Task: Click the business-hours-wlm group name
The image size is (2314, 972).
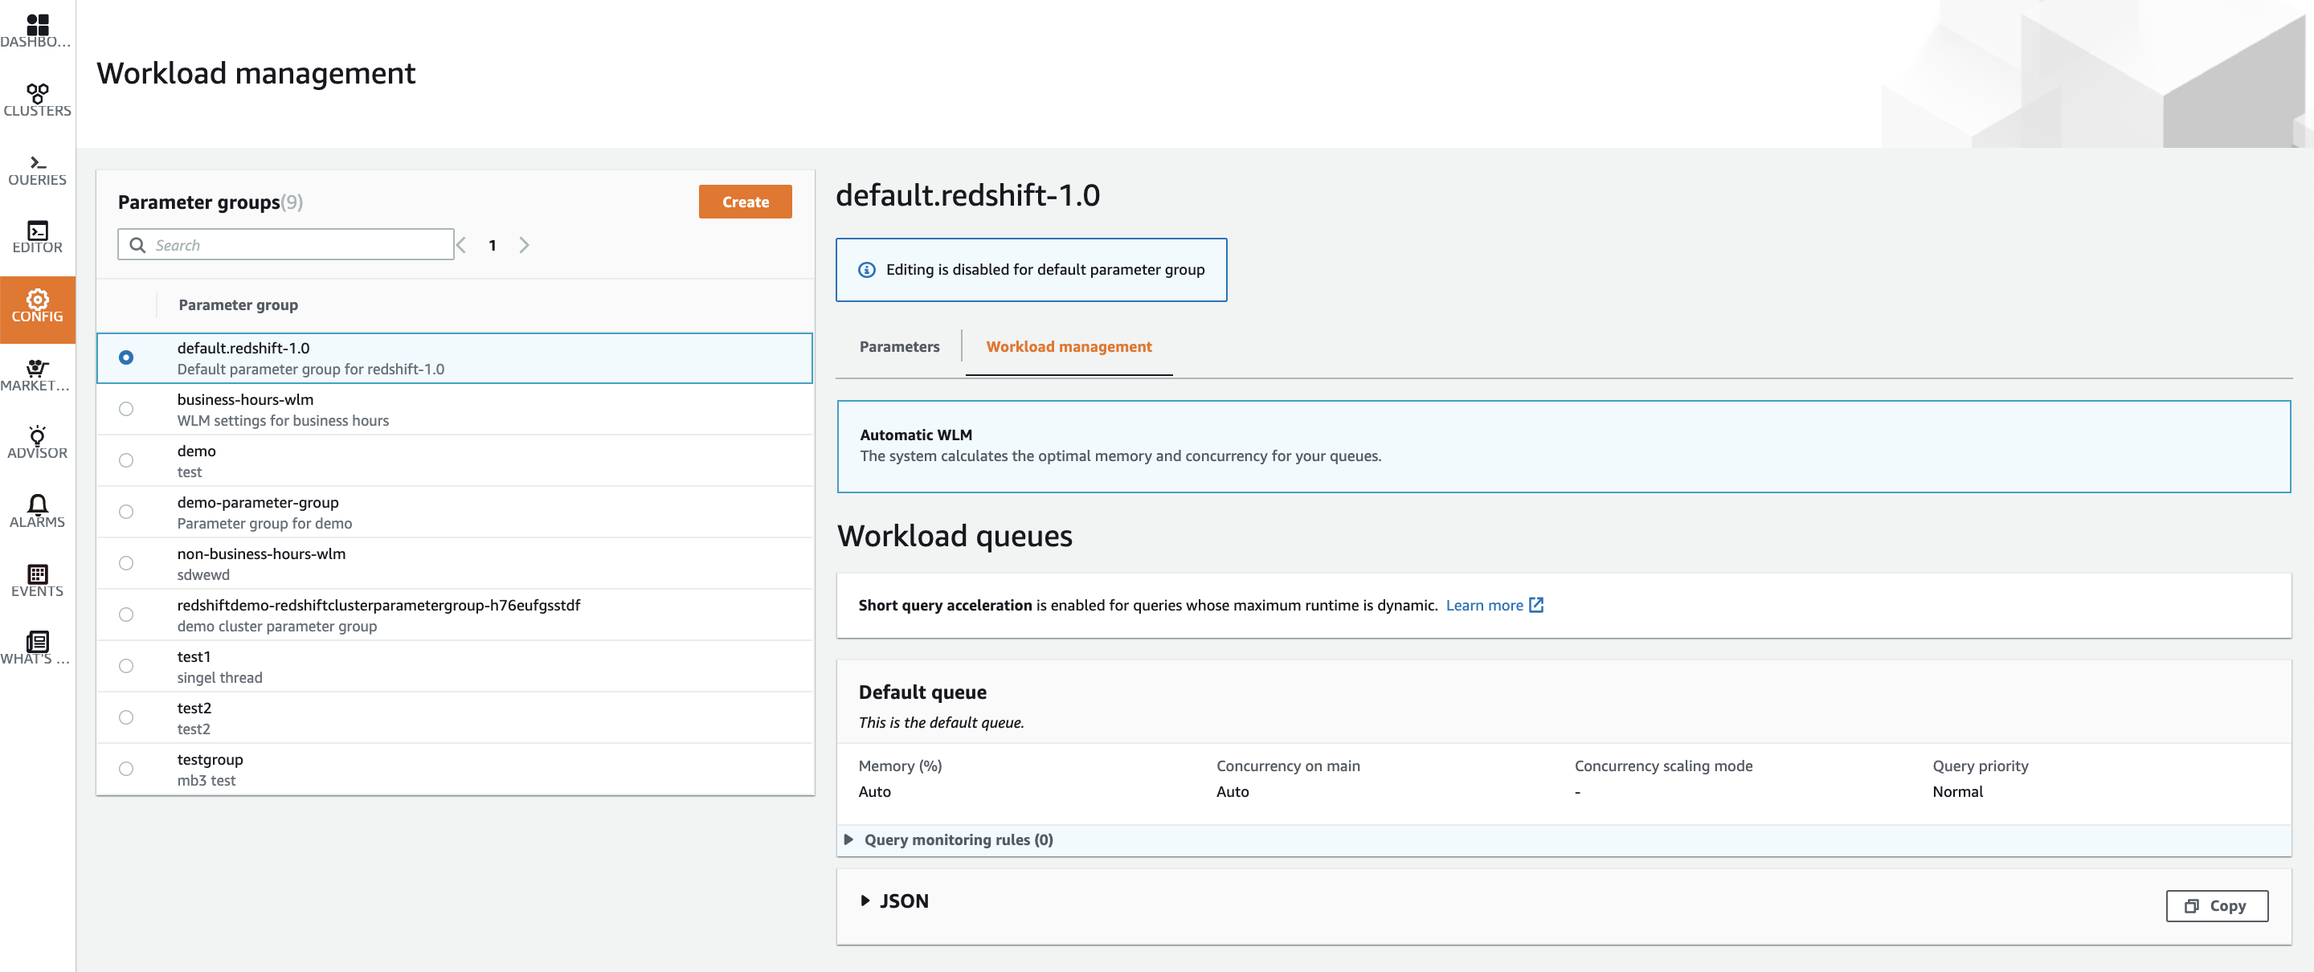Action: (x=245, y=399)
